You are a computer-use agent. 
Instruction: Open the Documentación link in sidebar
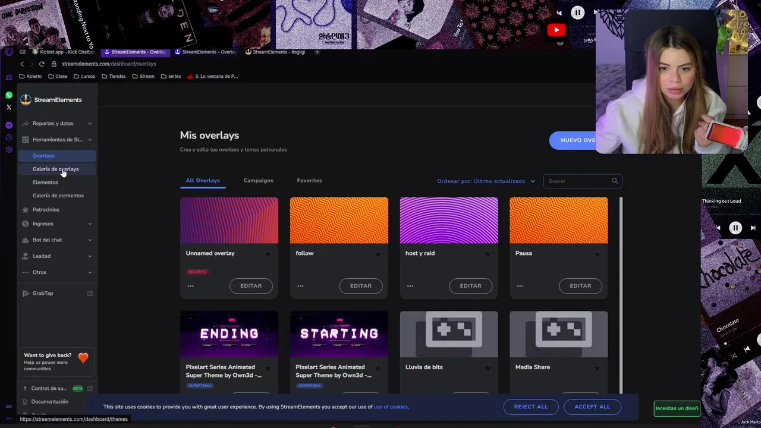click(x=50, y=402)
